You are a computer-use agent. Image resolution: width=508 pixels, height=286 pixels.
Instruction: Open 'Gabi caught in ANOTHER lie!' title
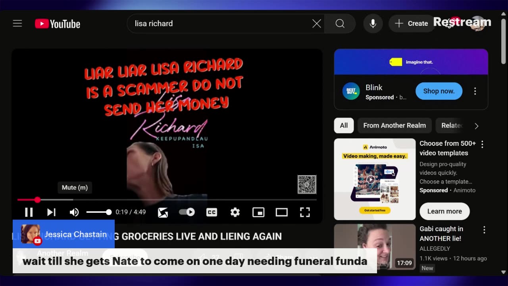(x=441, y=234)
